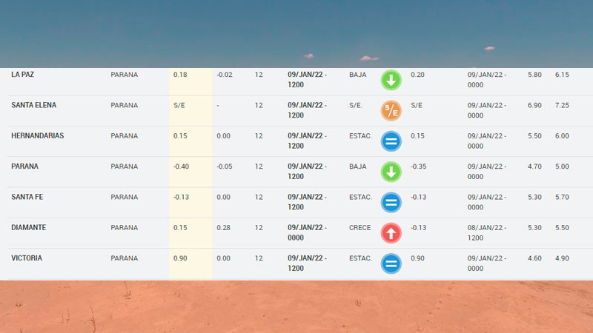Click the SANTA FE station name
593x333 pixels.
click(x=27, y=197)
